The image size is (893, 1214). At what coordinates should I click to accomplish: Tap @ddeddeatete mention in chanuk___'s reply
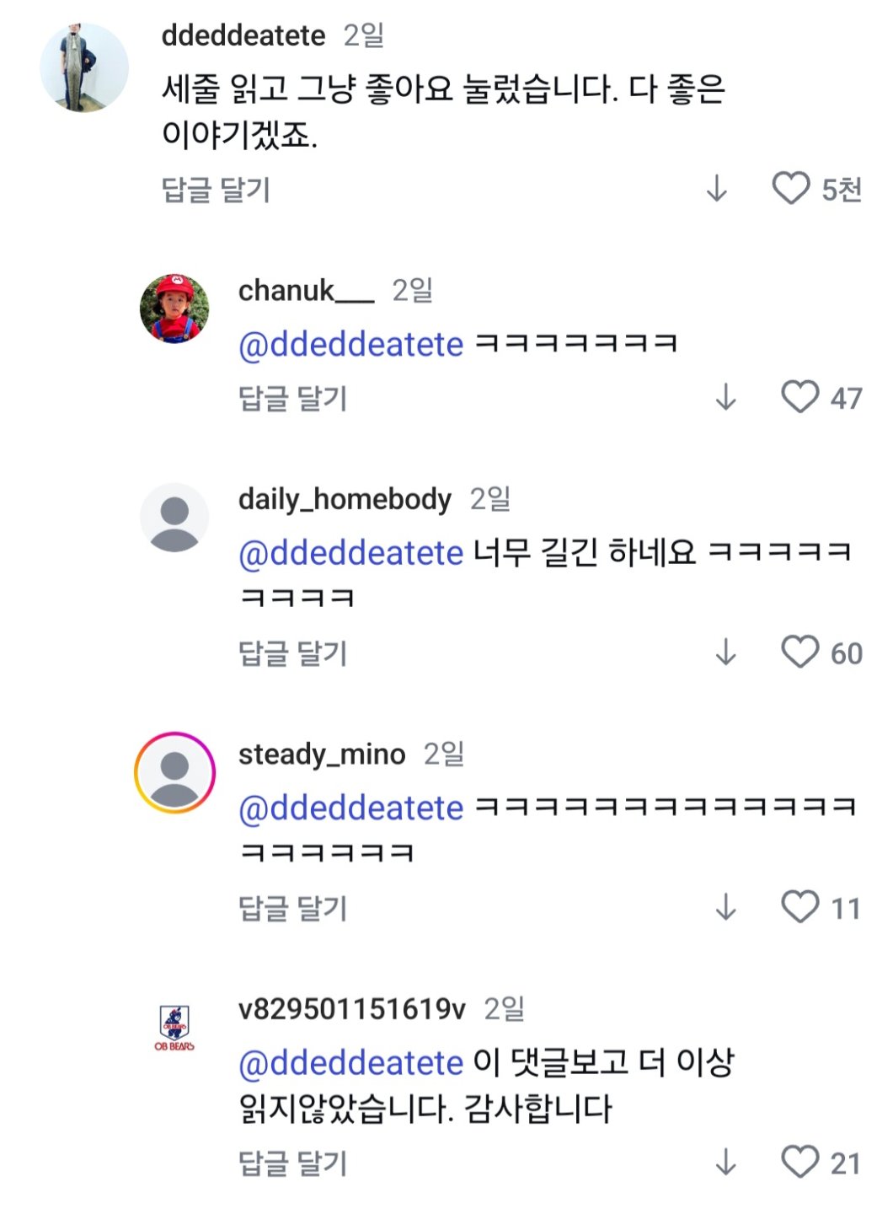(x=350, y=344)
